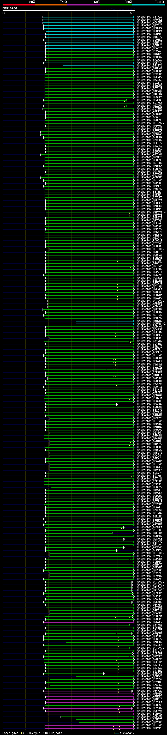Image resolution: width=167 pixels, height=735 pixels.
Task: Select hit label UniRef100_C0PED9
Action: pos(150,654)
